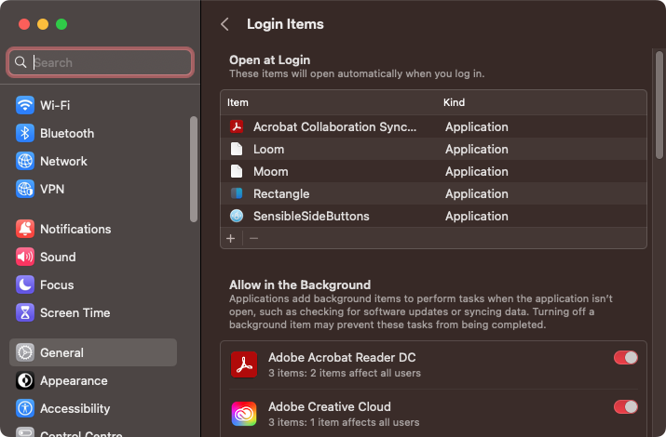This screenshot has width=666, height=437.
Task: Open Wi-Fi settings
Action: (x=93, y=105)
